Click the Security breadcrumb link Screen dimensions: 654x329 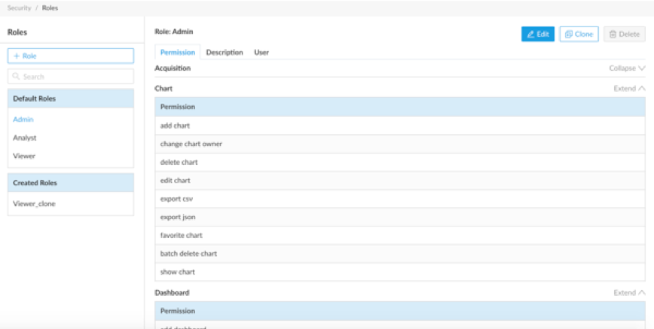[x=19, y=8]
